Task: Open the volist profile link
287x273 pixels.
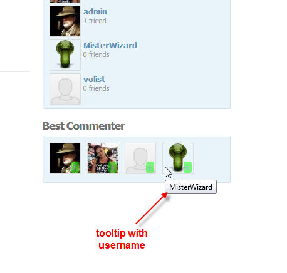Action: [94, 79]
